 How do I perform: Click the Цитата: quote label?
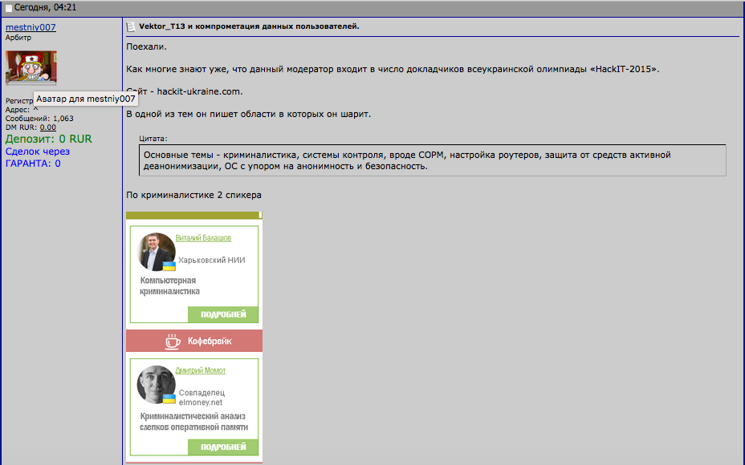(153, 139)
